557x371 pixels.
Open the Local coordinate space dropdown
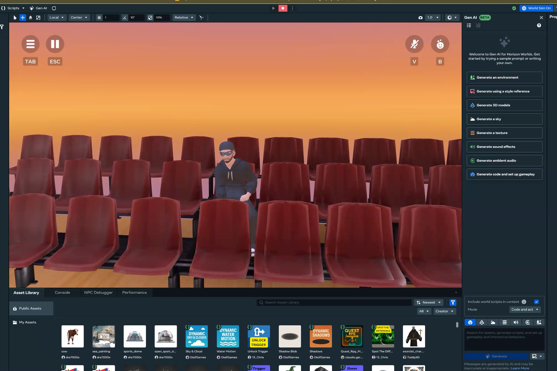pyautogui.click(x=57, y=17)
